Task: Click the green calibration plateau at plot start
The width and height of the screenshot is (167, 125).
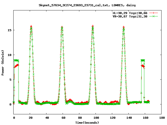Action: pyautogui.click(x=16, y=60)
